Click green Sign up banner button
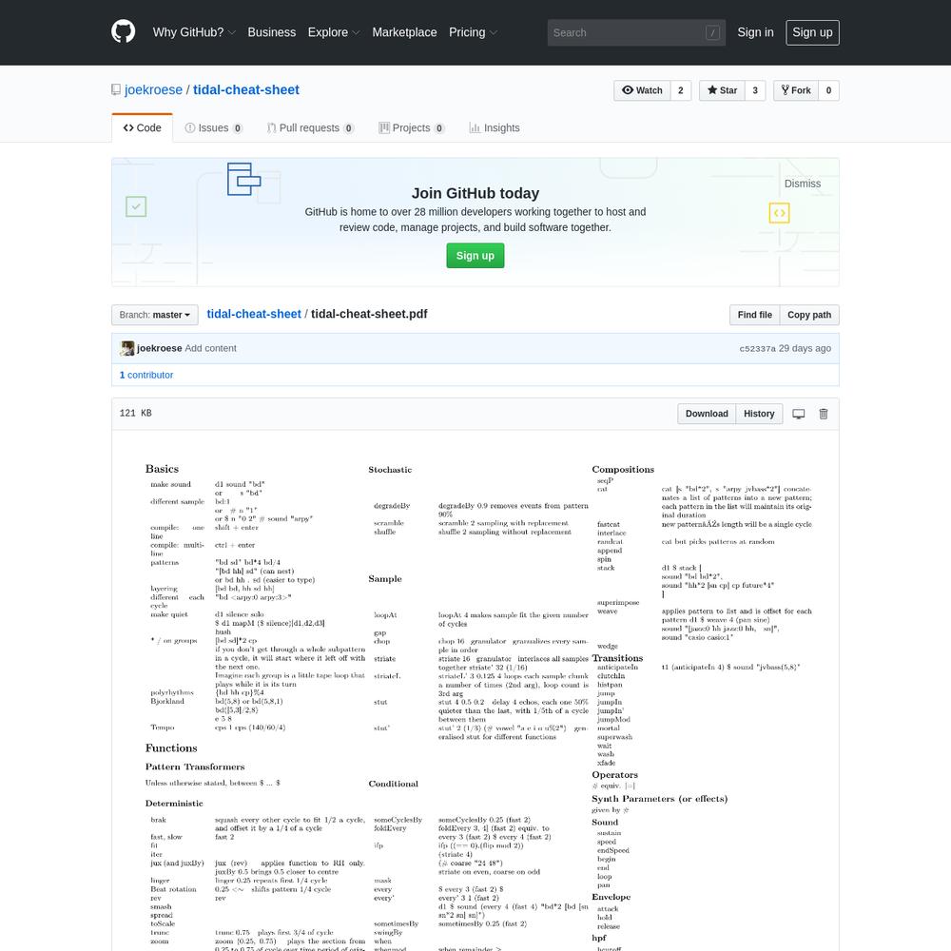This screenshot has height=951, width=951. coord(475,255)
